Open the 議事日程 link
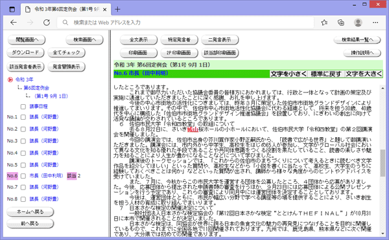 coord(38,106)
